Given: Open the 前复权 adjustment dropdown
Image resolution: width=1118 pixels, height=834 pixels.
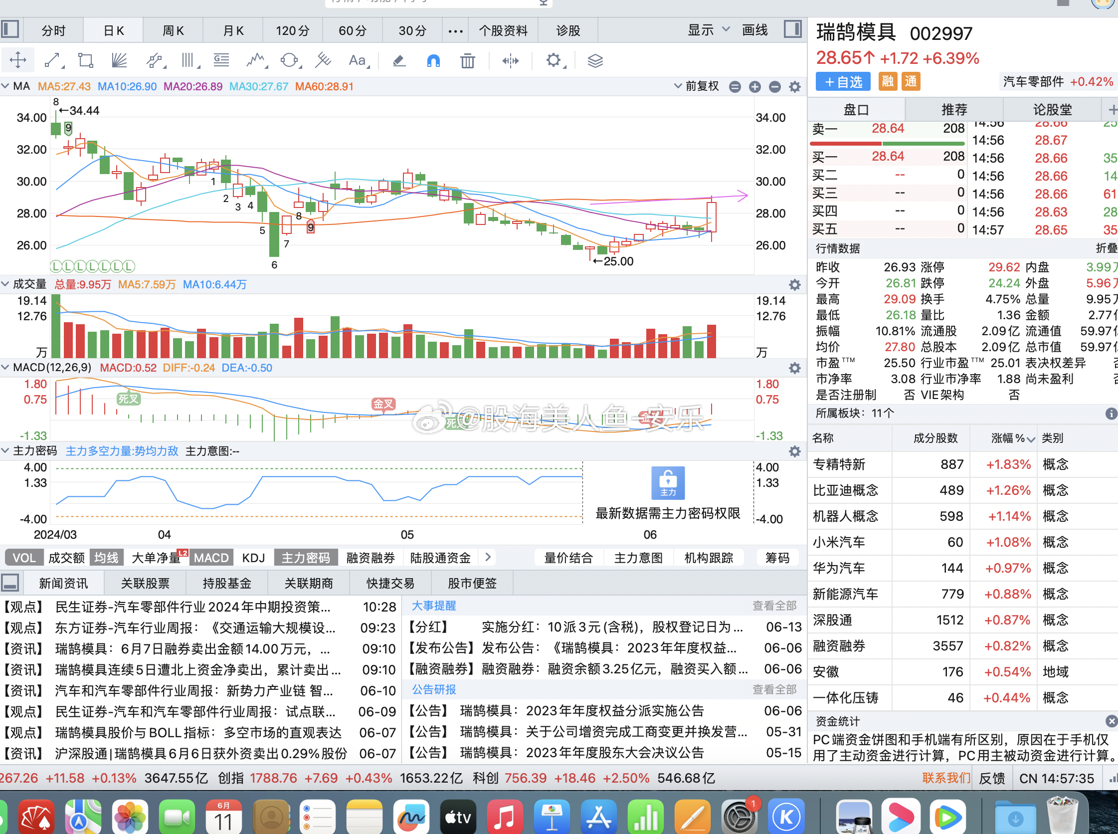Looking at the screenshot, I should [697, 86].
